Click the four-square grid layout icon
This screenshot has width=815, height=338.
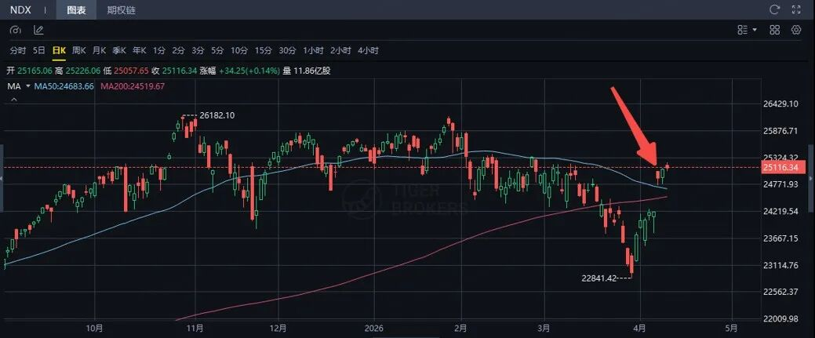click(x=775, y=30)
